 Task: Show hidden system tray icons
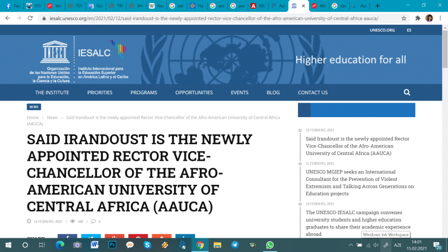351,245
